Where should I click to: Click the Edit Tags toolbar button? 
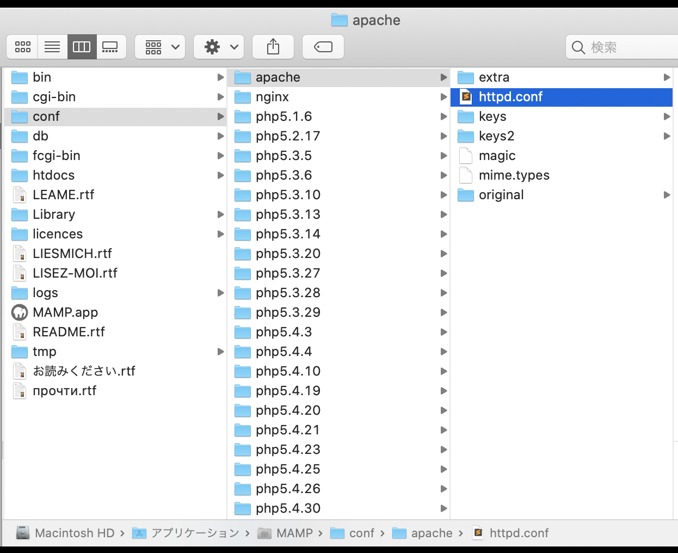point(323,47)
